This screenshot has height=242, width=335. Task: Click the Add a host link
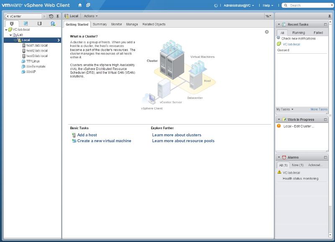[x=87, y=135]
